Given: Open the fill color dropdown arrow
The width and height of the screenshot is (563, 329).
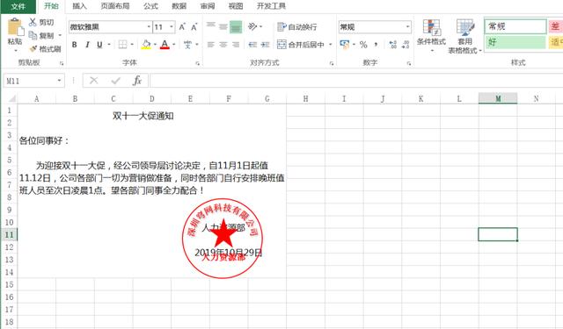Looking at the screenshot, I should click(x=155, y=45).
